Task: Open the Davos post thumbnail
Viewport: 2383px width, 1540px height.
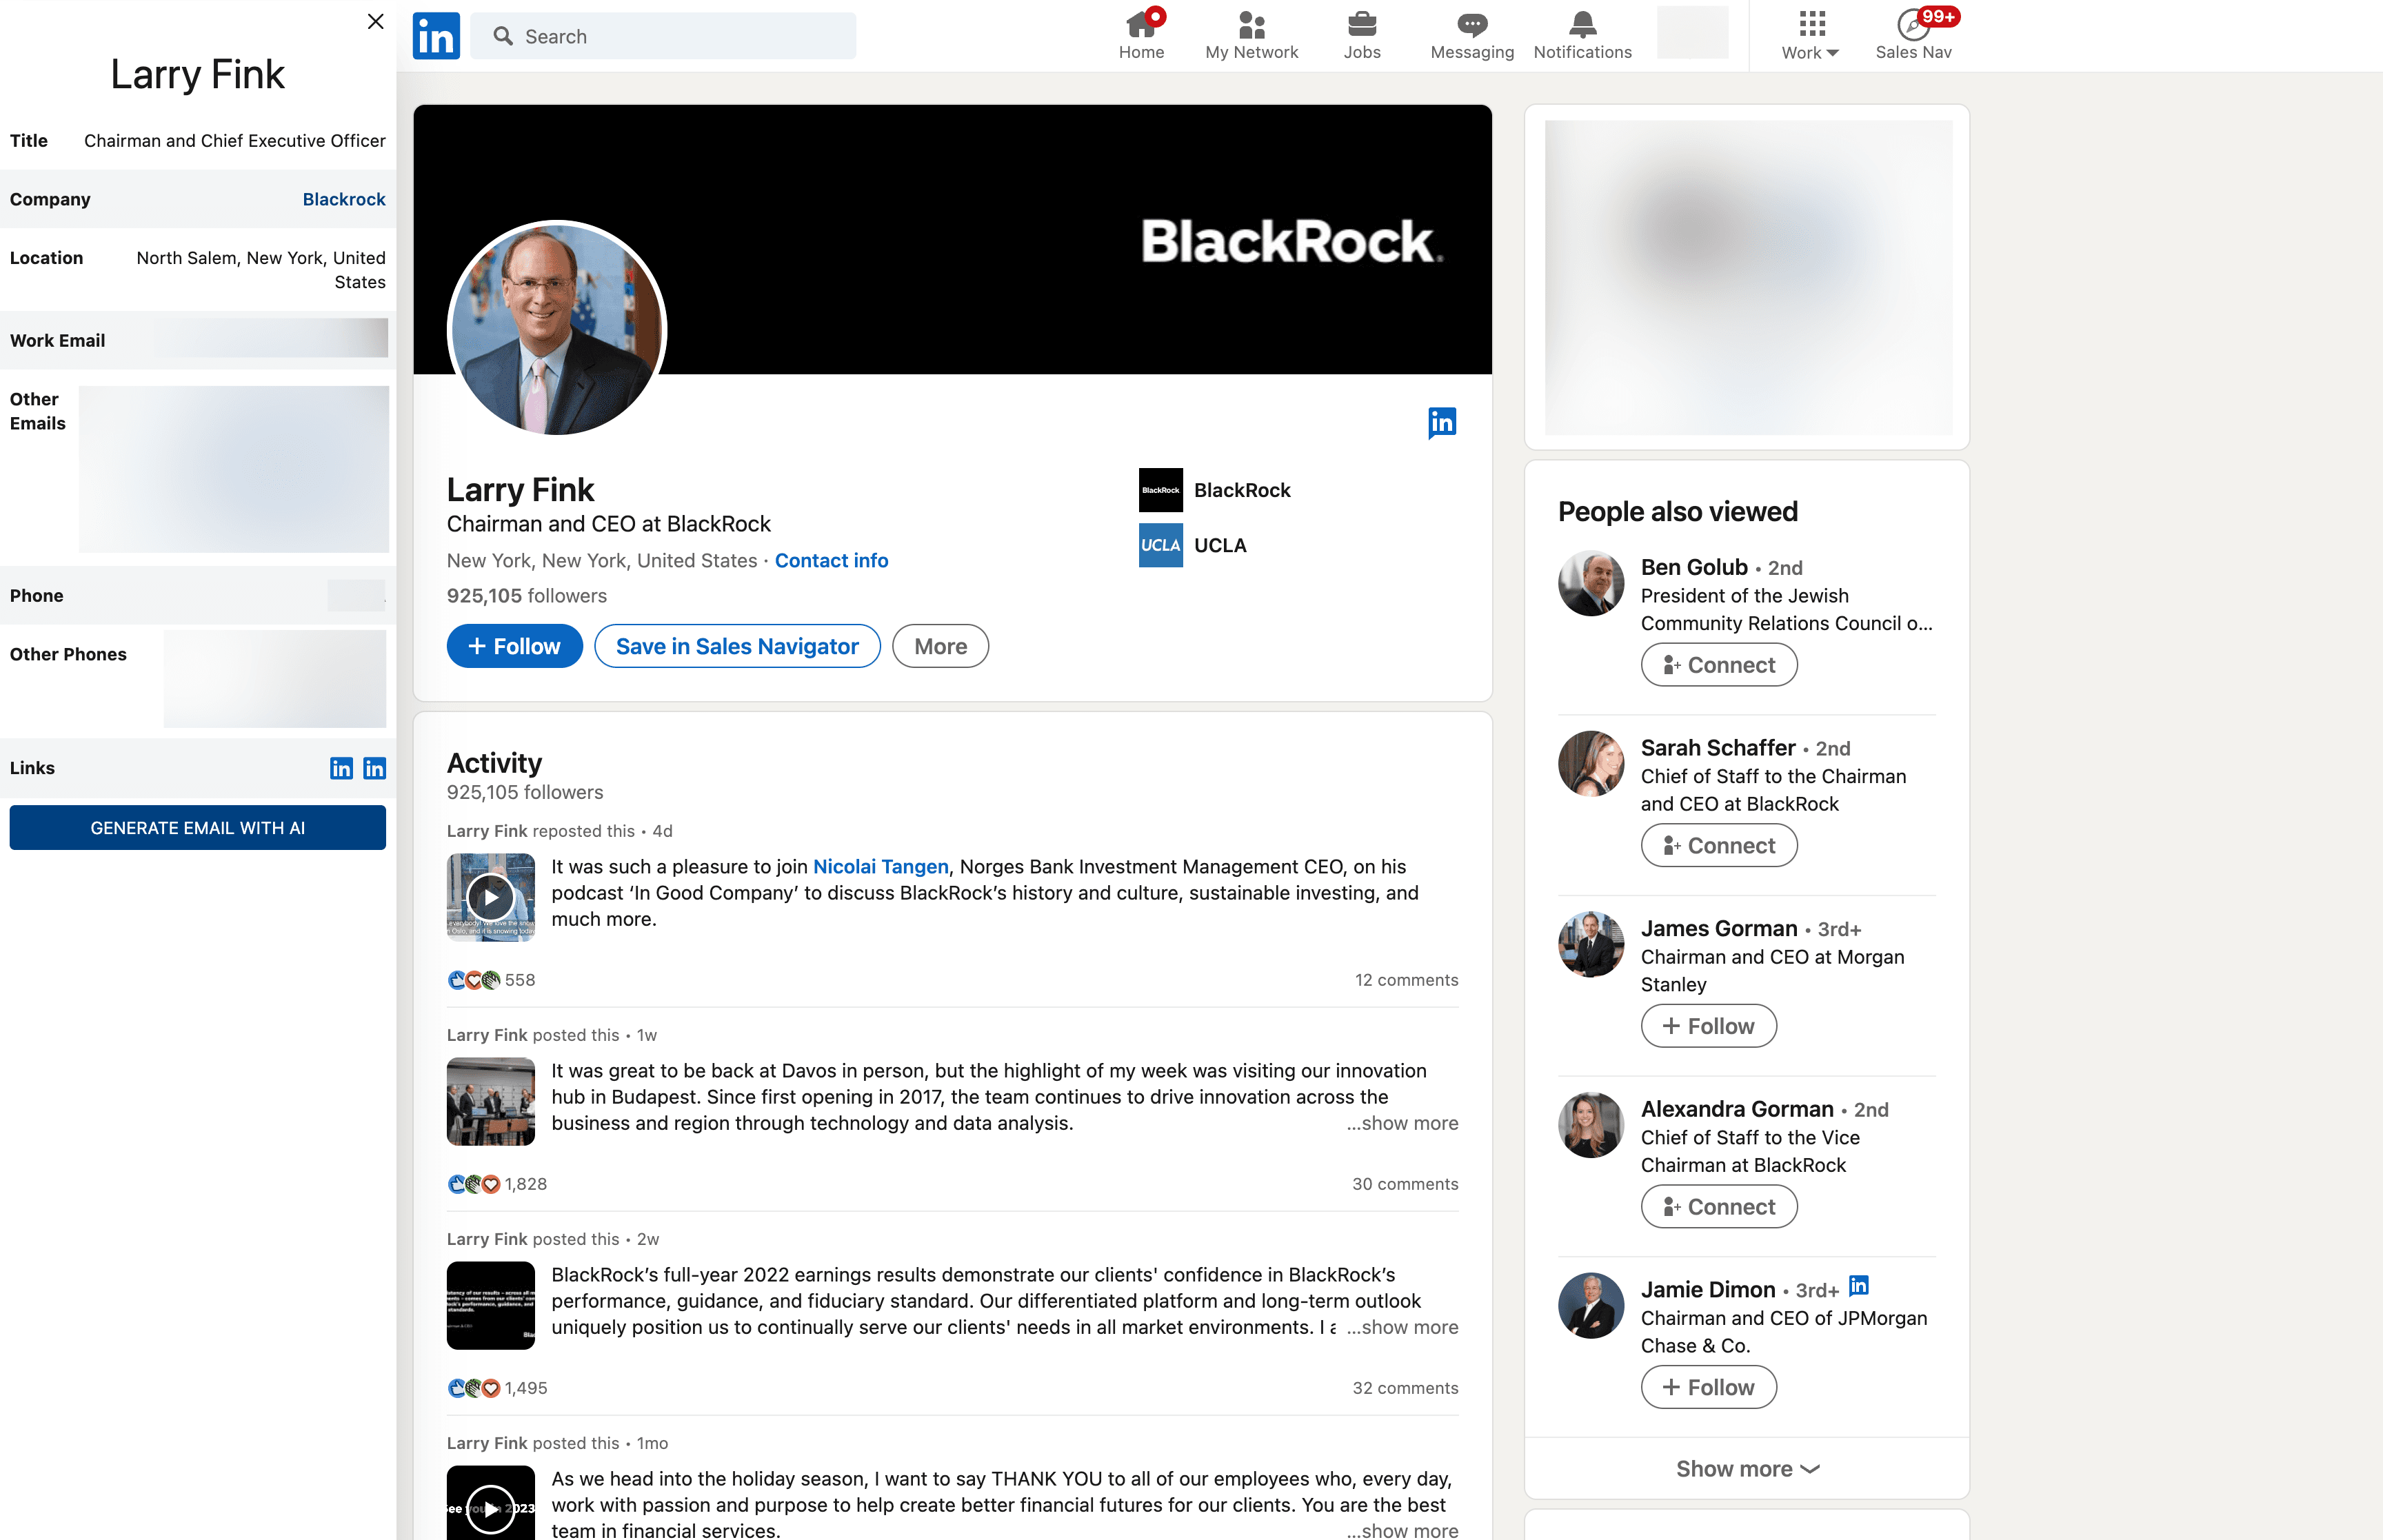Action: coord(490,1101)
